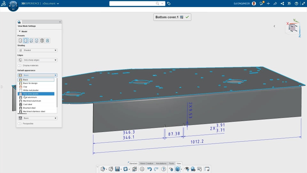Switch to the View tab

(179, 163)
